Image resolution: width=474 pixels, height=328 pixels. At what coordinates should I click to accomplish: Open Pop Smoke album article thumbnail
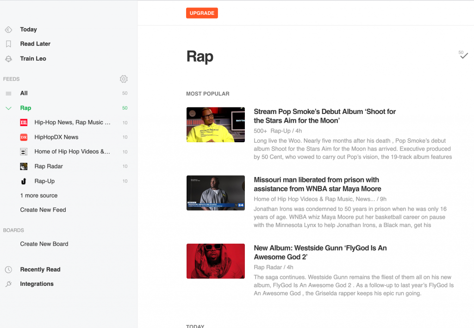tap(215, 125)
